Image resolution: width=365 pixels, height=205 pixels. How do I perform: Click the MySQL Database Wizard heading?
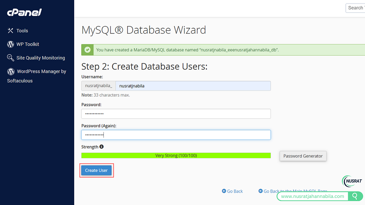(x=144, y=30)
